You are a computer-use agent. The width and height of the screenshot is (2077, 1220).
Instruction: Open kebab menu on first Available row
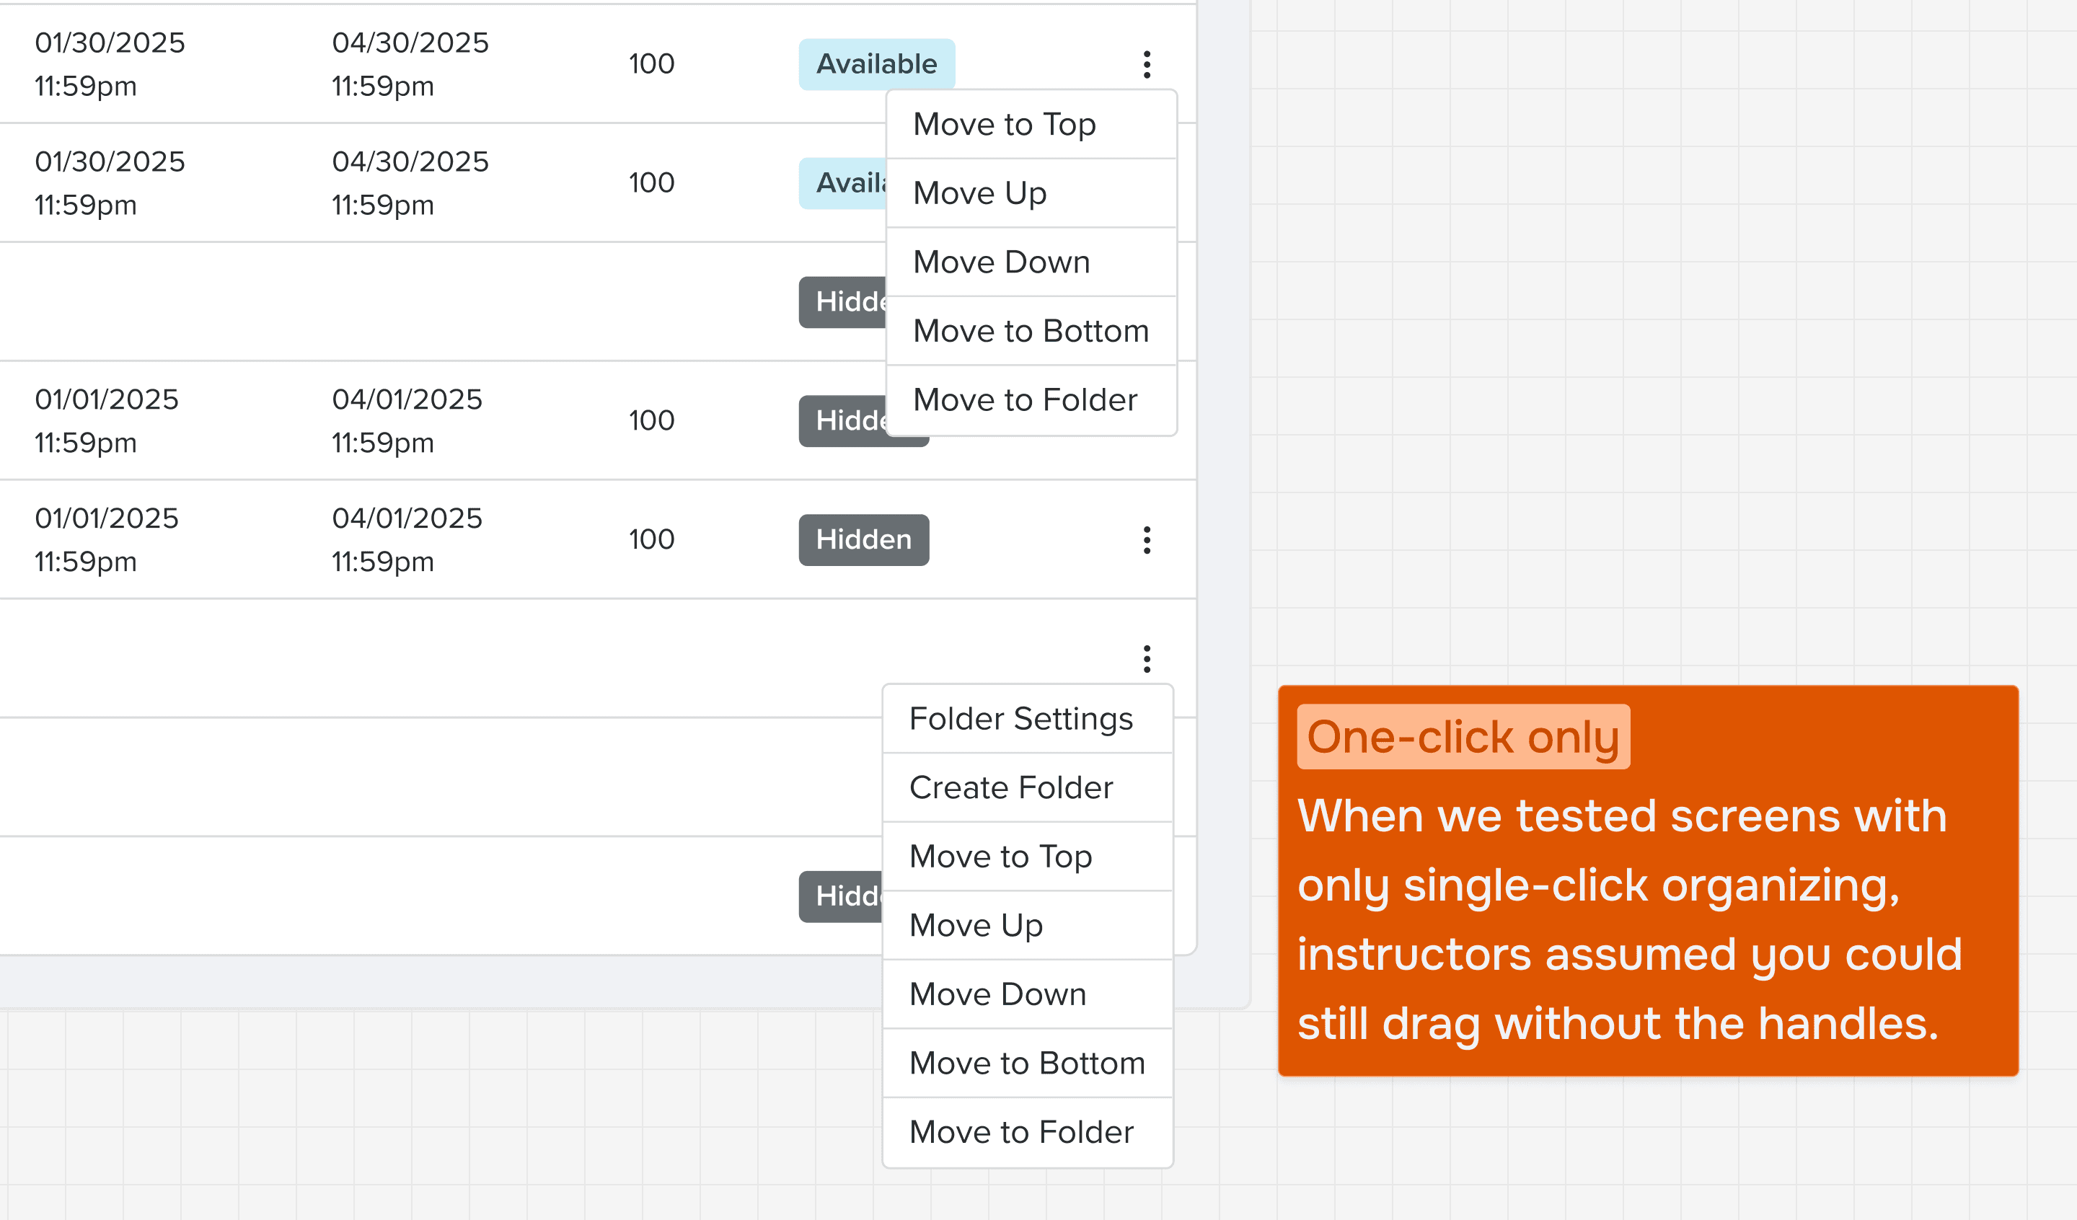1147,64
